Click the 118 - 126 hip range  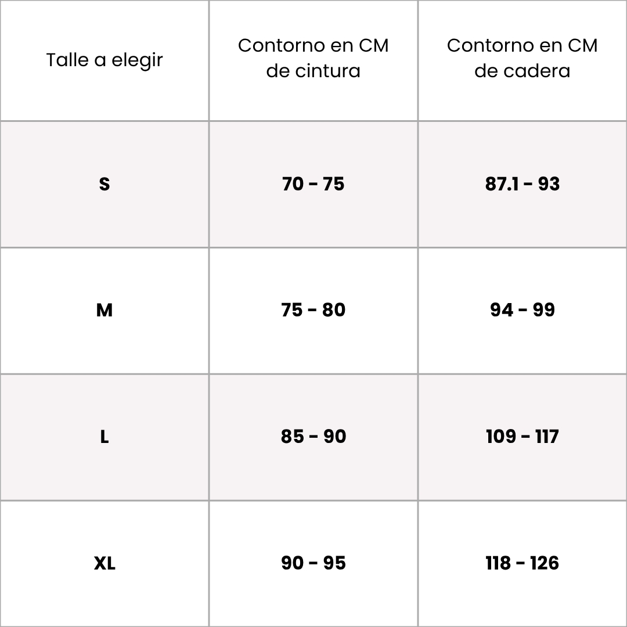(522, 563)
